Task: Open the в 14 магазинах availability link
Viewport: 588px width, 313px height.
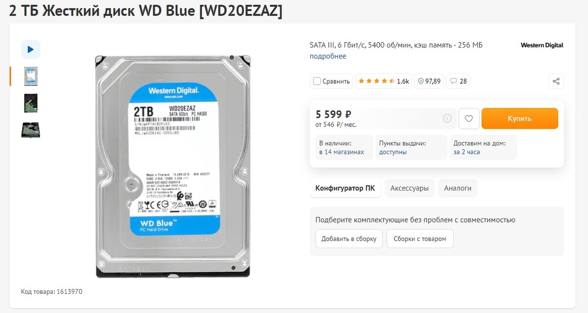Action: pyautogui.click(x=342, y=152)
